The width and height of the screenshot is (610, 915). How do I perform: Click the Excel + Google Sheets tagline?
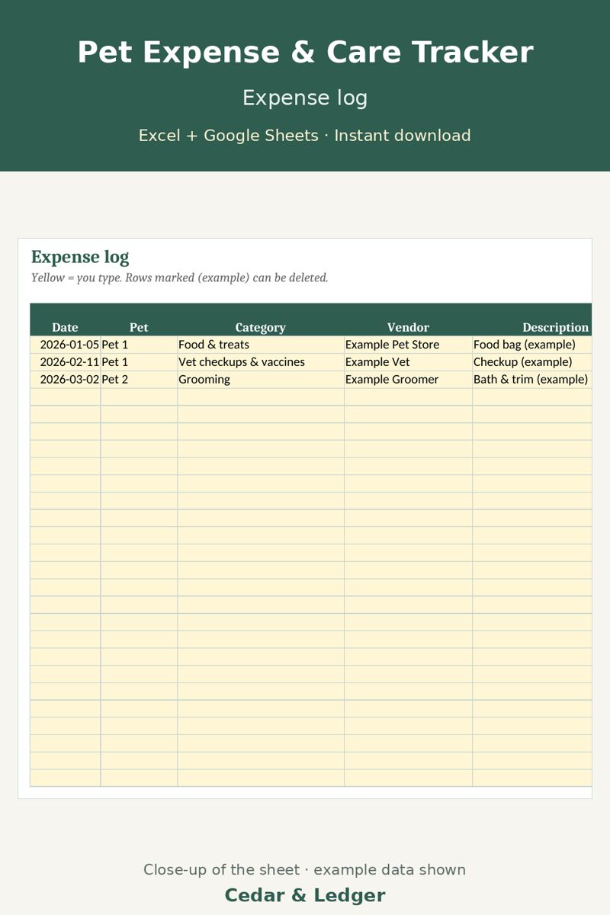[305, 136]
